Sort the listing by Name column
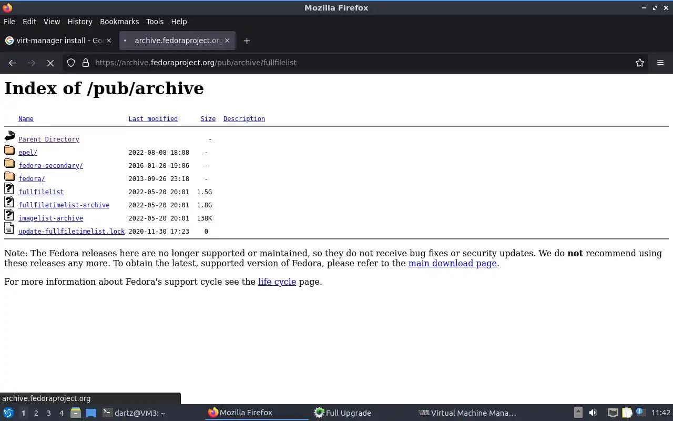Image resolution: width=673 pixels, height=421 pixels. click(26, 119)
